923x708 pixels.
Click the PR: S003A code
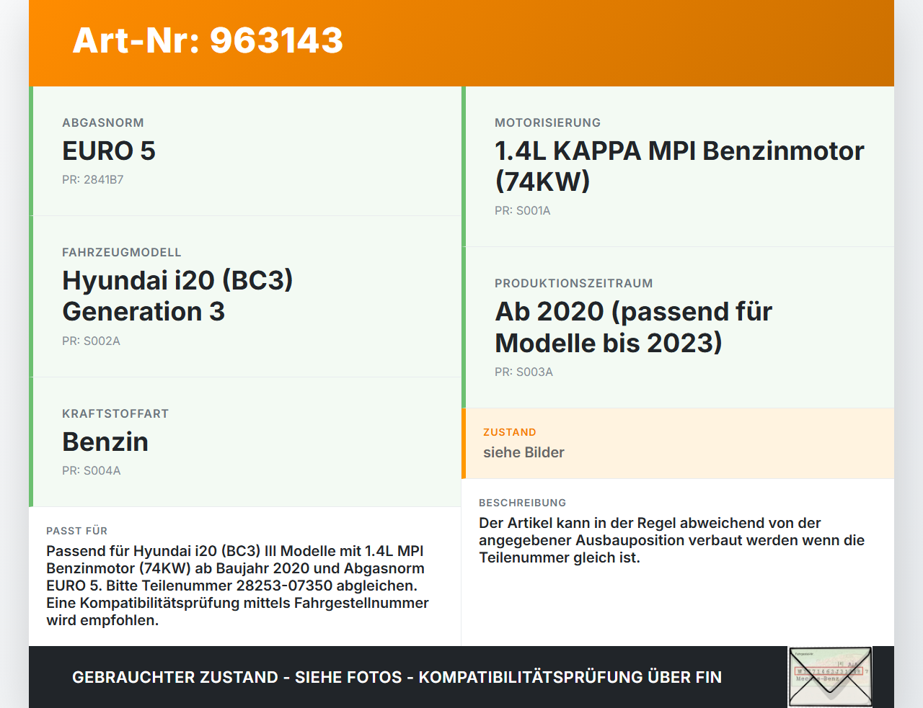coord(523,372)
